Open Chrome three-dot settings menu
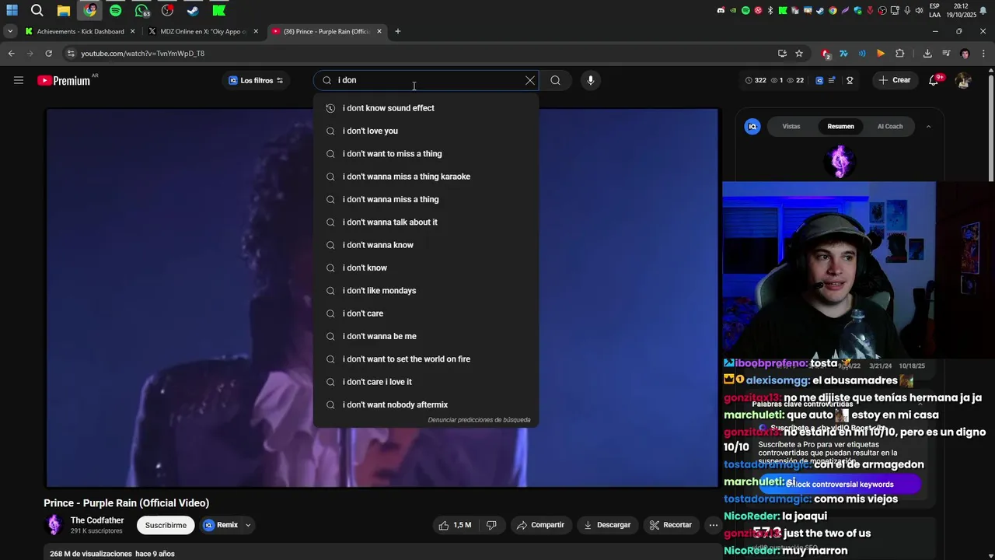Screen dimensions: 995x560 point(983,54)
